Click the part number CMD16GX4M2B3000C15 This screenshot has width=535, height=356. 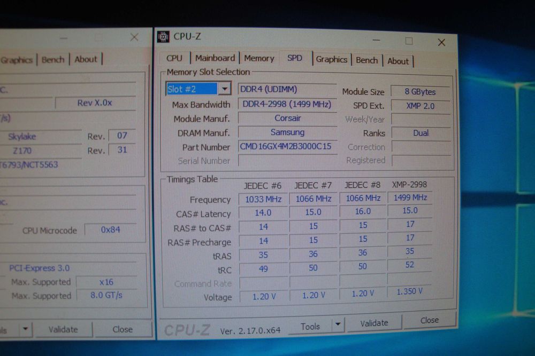pos(288,146)
